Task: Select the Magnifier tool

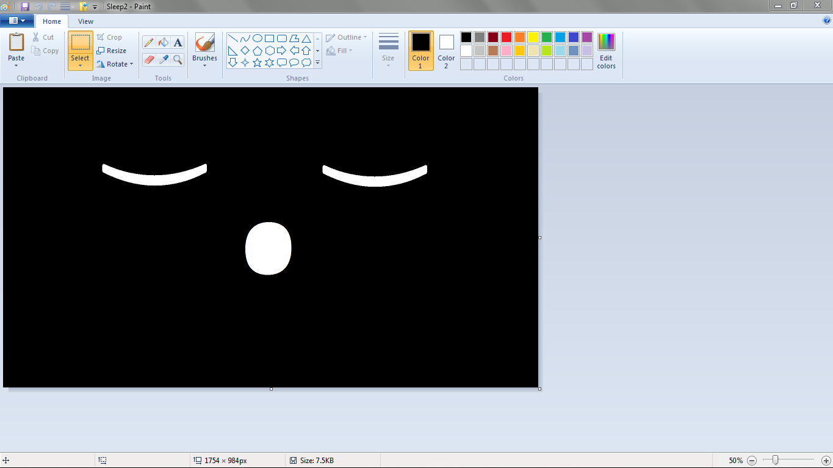Action: (178, 59)
